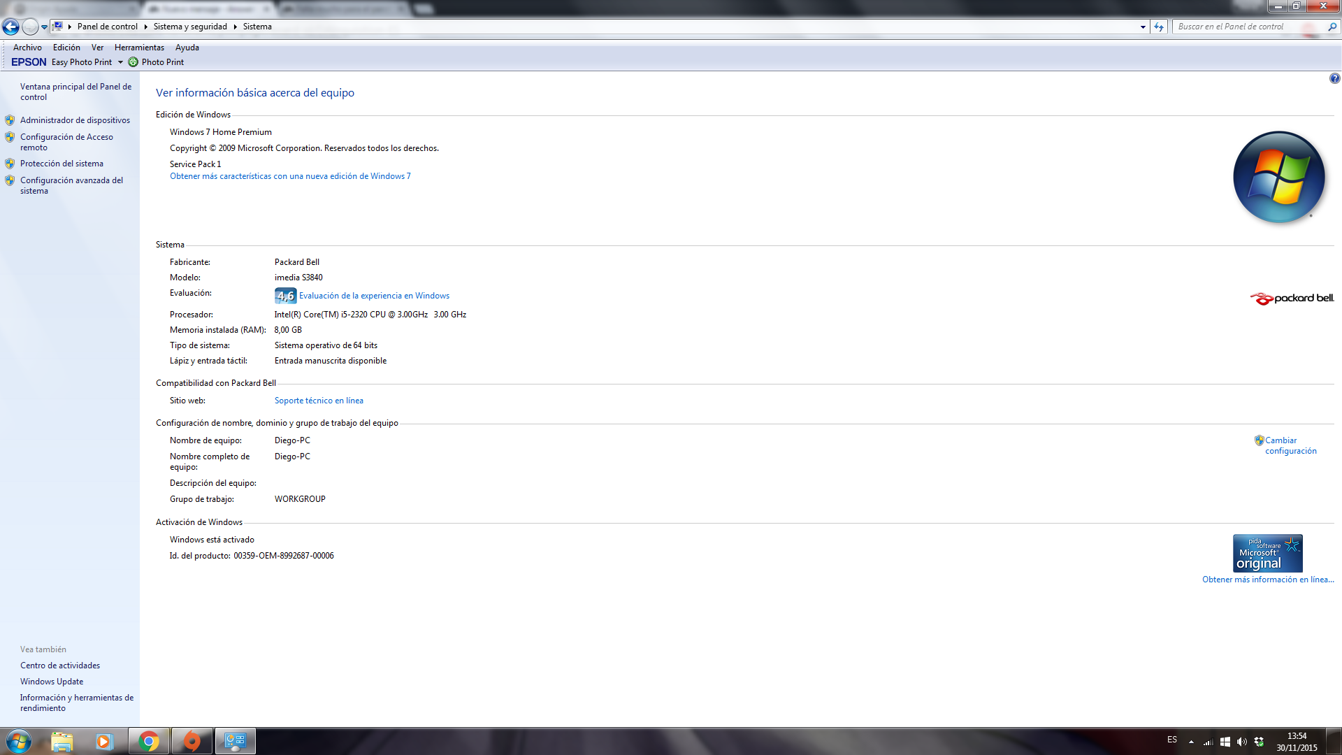Open Windows Media Player from the taskbar
Viewport: 1342px width, 755px height.
point(105,741)
